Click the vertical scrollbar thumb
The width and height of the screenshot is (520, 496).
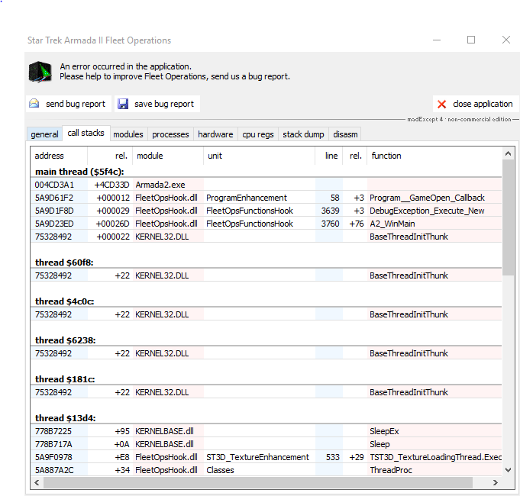pyautogui.click(x=508, y=217)
